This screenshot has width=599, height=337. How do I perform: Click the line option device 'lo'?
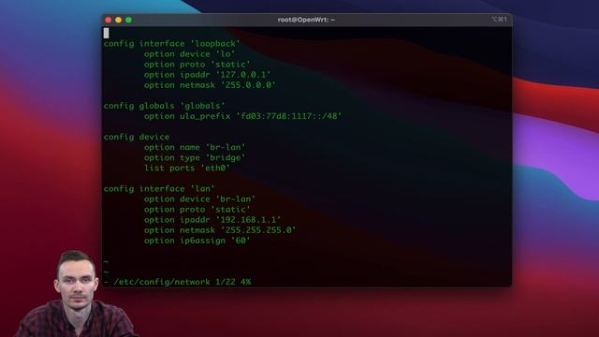tap(189, 54)
